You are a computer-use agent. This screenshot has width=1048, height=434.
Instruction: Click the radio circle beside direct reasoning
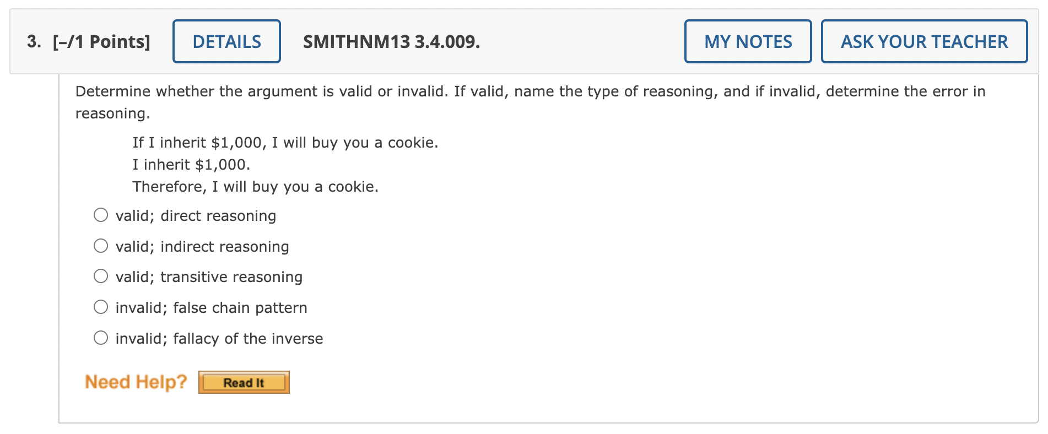[x=101, y=215]
